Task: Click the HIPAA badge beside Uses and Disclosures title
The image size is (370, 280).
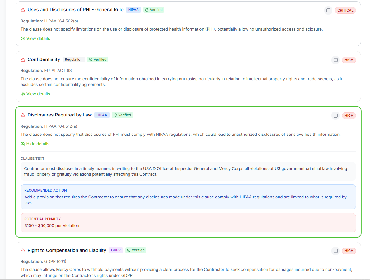Action: pos(133,10)
